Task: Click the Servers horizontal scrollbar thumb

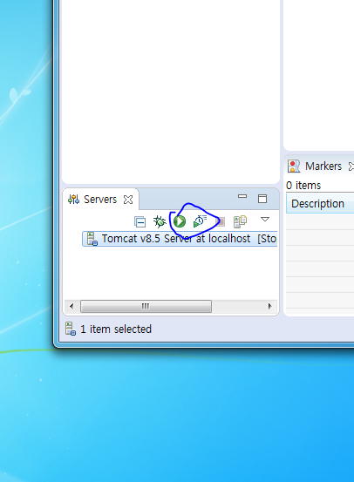Action: point(146,306)
